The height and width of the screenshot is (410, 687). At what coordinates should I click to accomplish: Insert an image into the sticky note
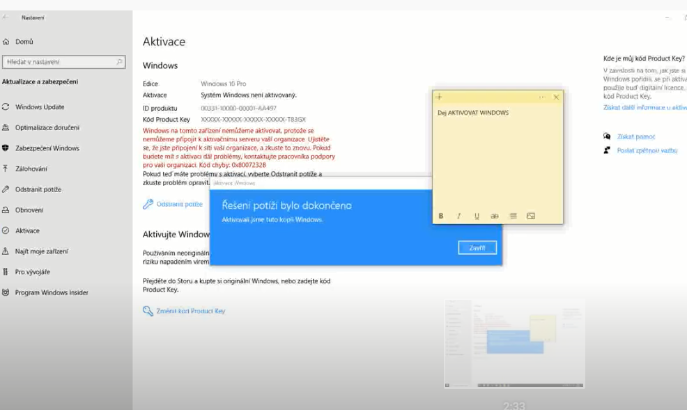point(531,216)
